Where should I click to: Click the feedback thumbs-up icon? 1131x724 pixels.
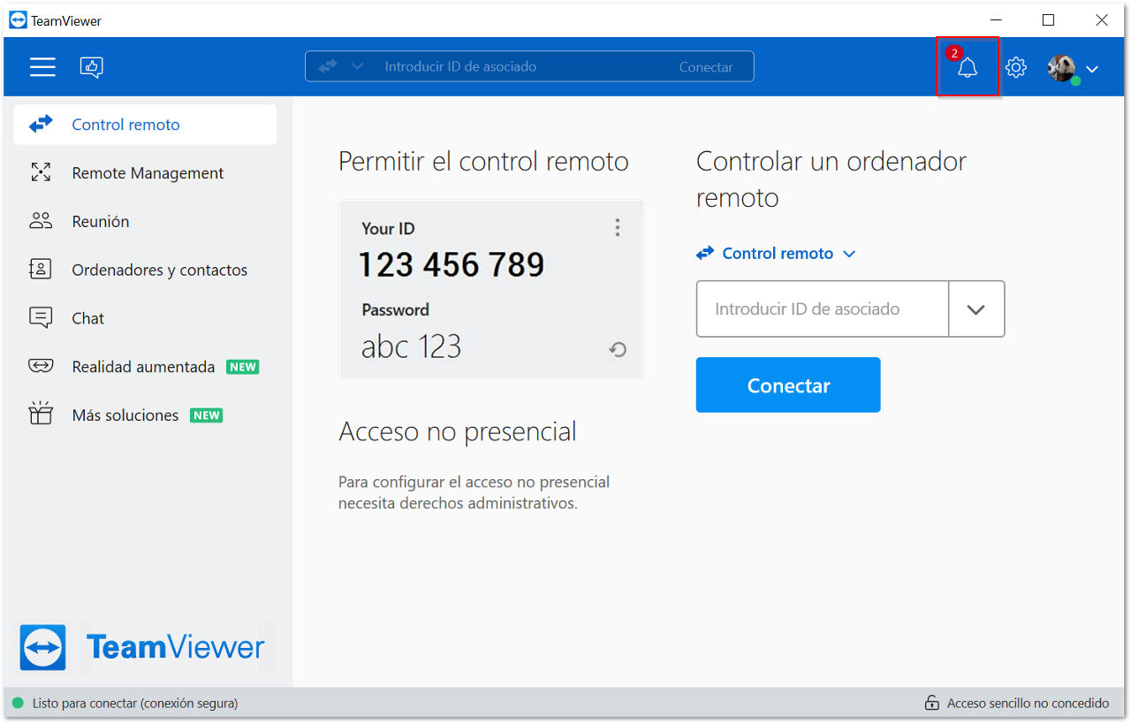[x=92, y=67]
